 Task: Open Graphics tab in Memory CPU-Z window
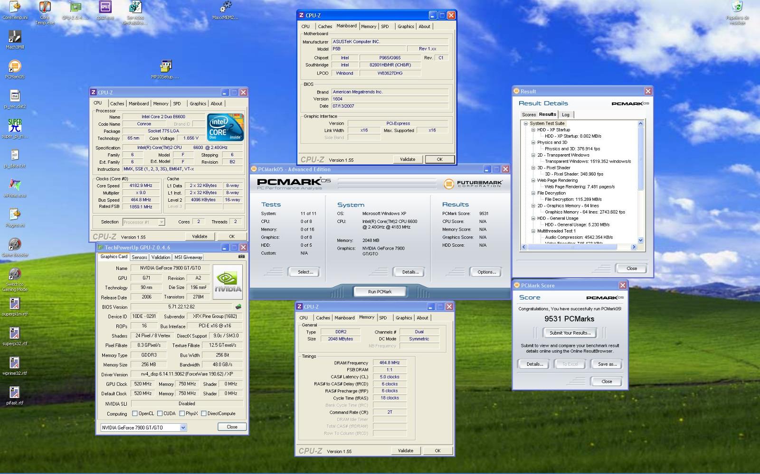click(x=404, y=318)
